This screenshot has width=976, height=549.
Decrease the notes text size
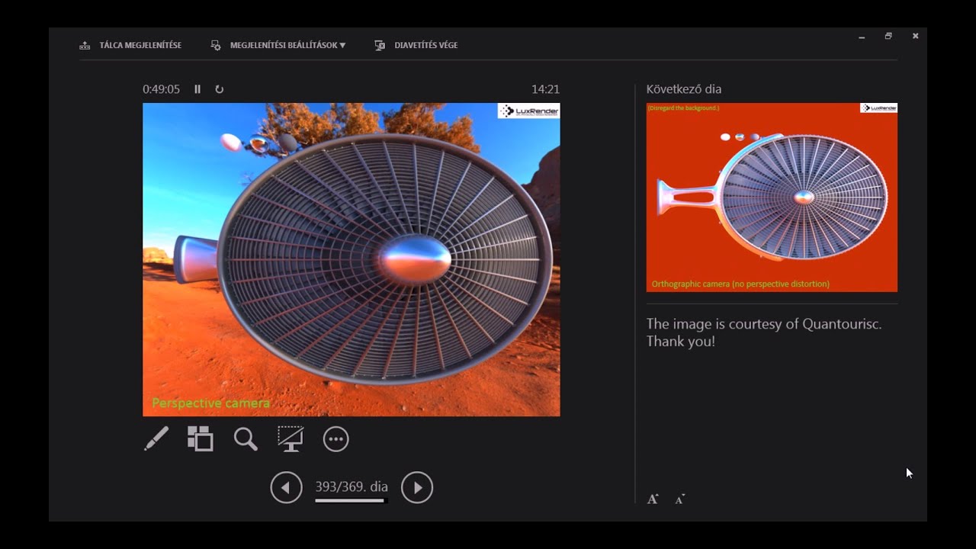(x=679, y=499)
